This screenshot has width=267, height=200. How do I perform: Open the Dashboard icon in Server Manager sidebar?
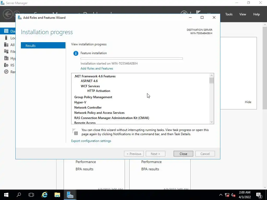(6, 31)
